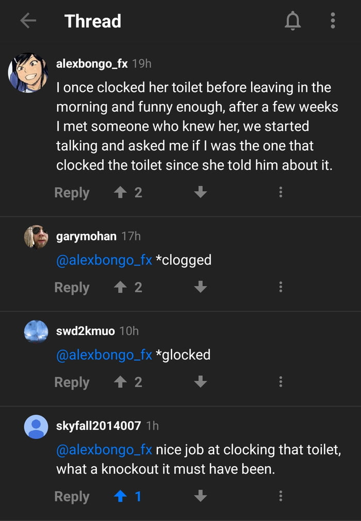361x521 pixels.
Task: Open options for alexbongo_fx's comment
Action: point(281,193)
